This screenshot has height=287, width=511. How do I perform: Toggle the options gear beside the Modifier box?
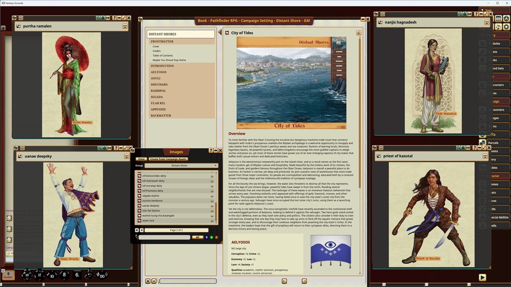click(x=3, y=271)
